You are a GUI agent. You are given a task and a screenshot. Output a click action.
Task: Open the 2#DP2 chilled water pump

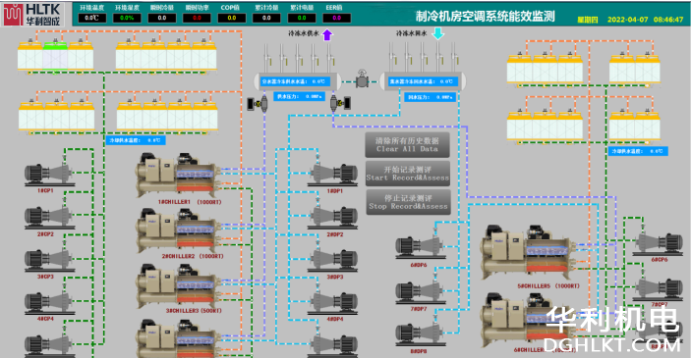333,218
